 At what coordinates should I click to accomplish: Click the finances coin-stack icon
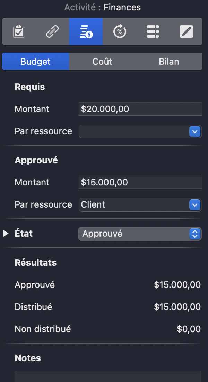coord(86,31)
